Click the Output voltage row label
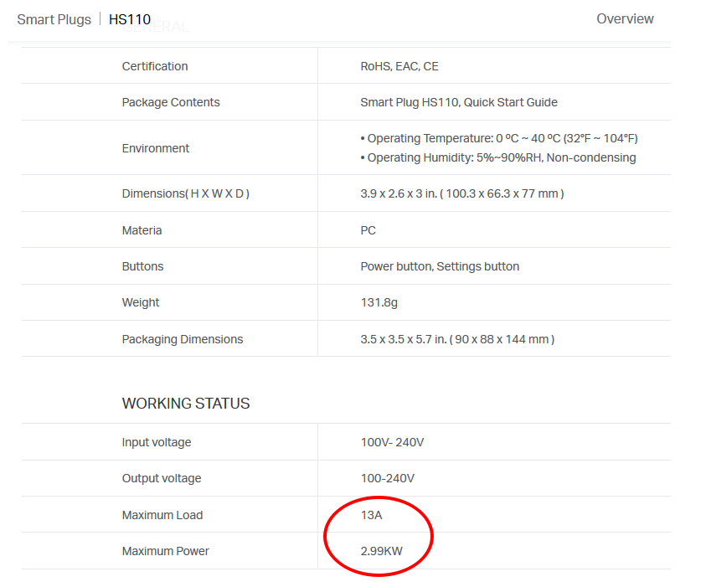Image resolution: width=706 pixels, height=587 pixels. tap(162, 478)
